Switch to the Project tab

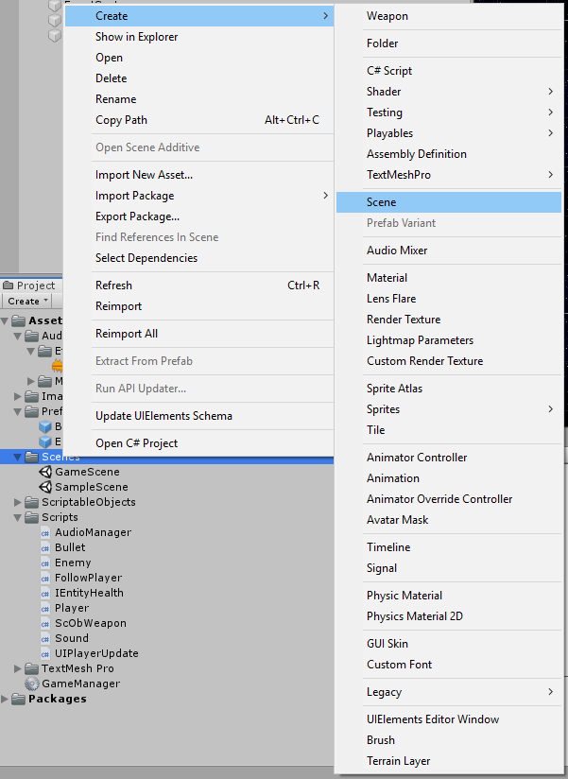tap(30, 286)
